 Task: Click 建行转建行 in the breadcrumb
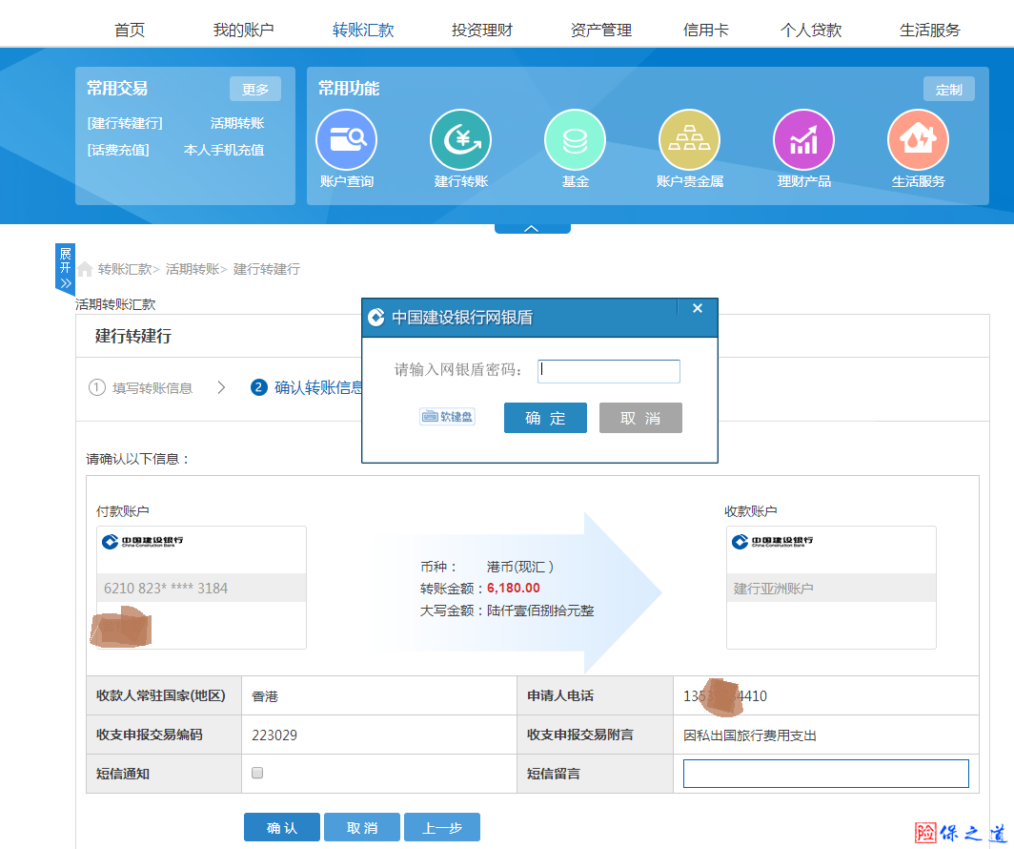[267, 269]
